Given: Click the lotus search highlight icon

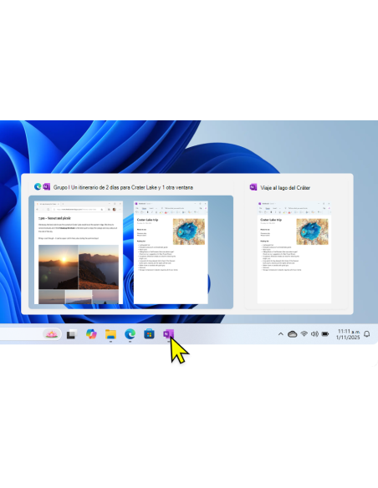Looking at the screenshot, I should coord(51,334).
